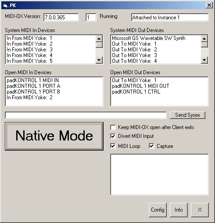Screen dimensions: 215x223
Task: Click down arrow in MIDI Out devices list
Action: pos(204,60)
